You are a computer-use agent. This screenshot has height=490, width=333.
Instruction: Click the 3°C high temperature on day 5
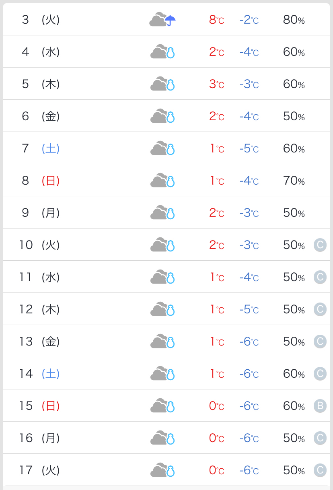tap(216, 84)
